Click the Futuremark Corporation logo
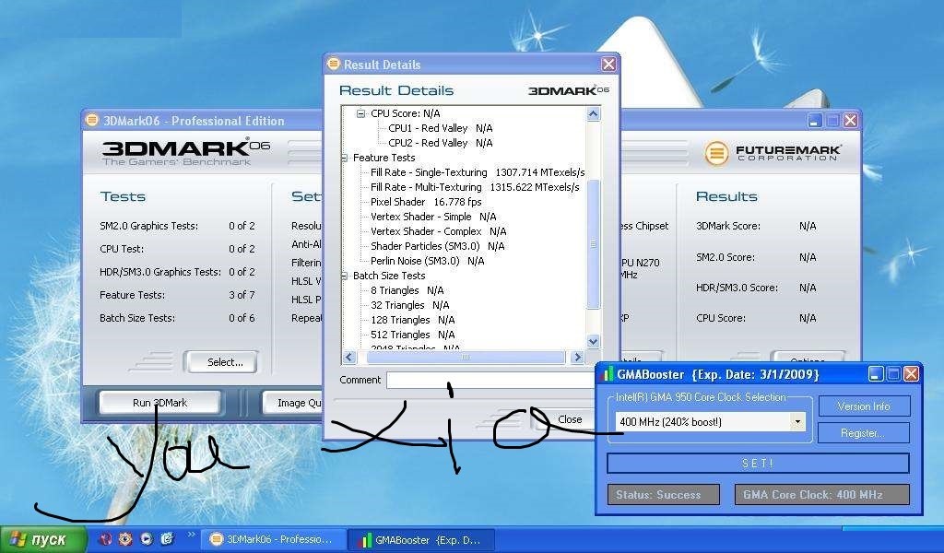 (x=773, y=152)
